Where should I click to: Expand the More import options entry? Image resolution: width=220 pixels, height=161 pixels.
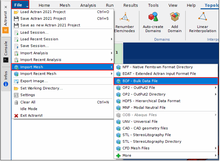point(166,156)
